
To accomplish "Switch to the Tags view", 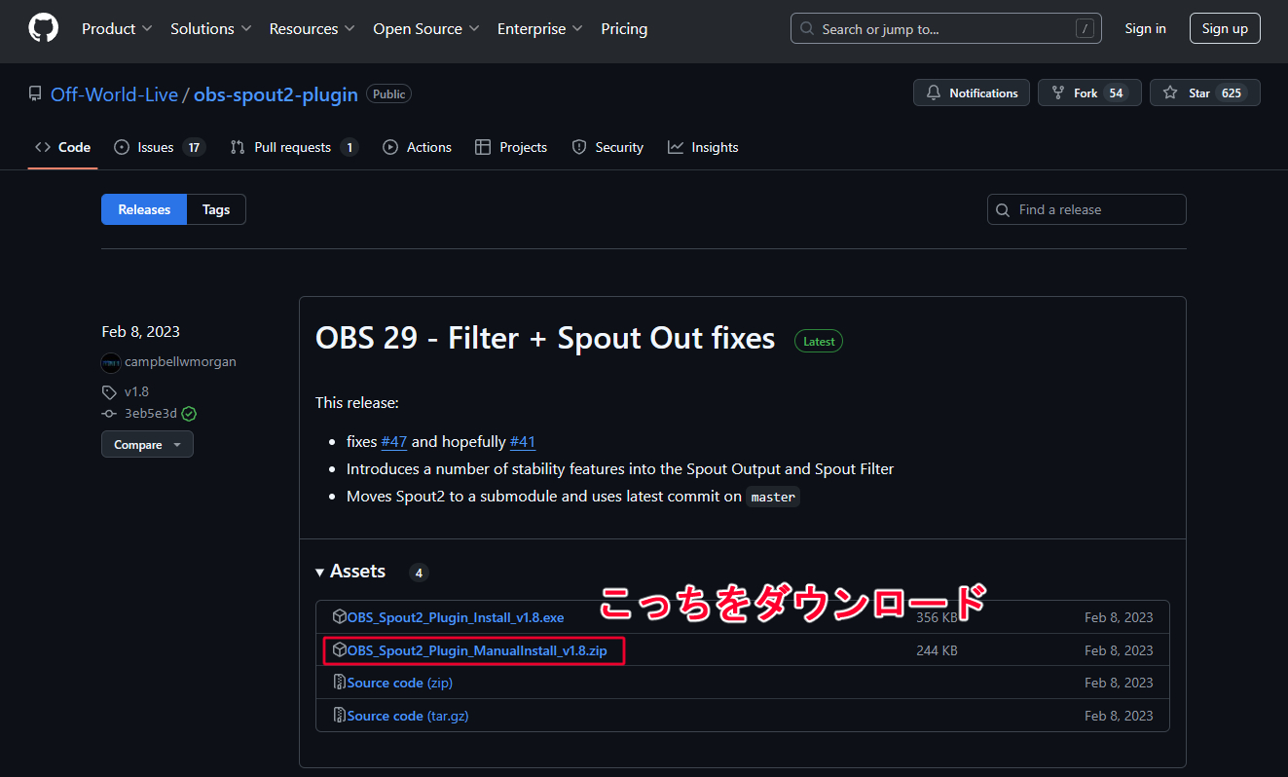I will click(x=216, y=209).
